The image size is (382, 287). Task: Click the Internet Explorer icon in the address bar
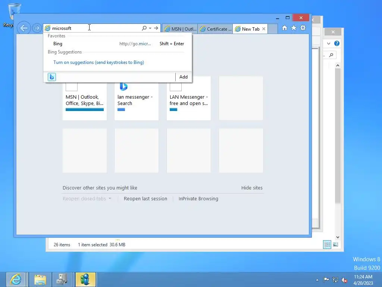click(48, 28)
